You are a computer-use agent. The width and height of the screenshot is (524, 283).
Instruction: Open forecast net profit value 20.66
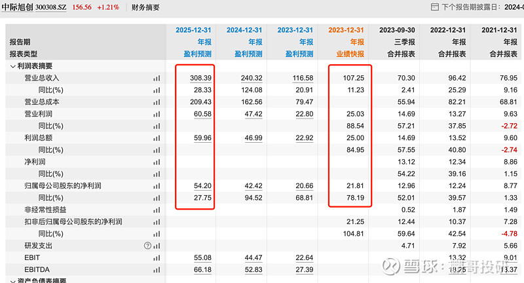(x=305, y=186)
